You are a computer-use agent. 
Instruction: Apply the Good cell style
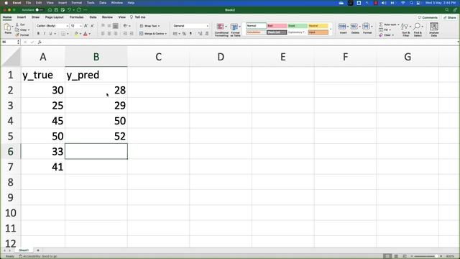tap(297, 26)
